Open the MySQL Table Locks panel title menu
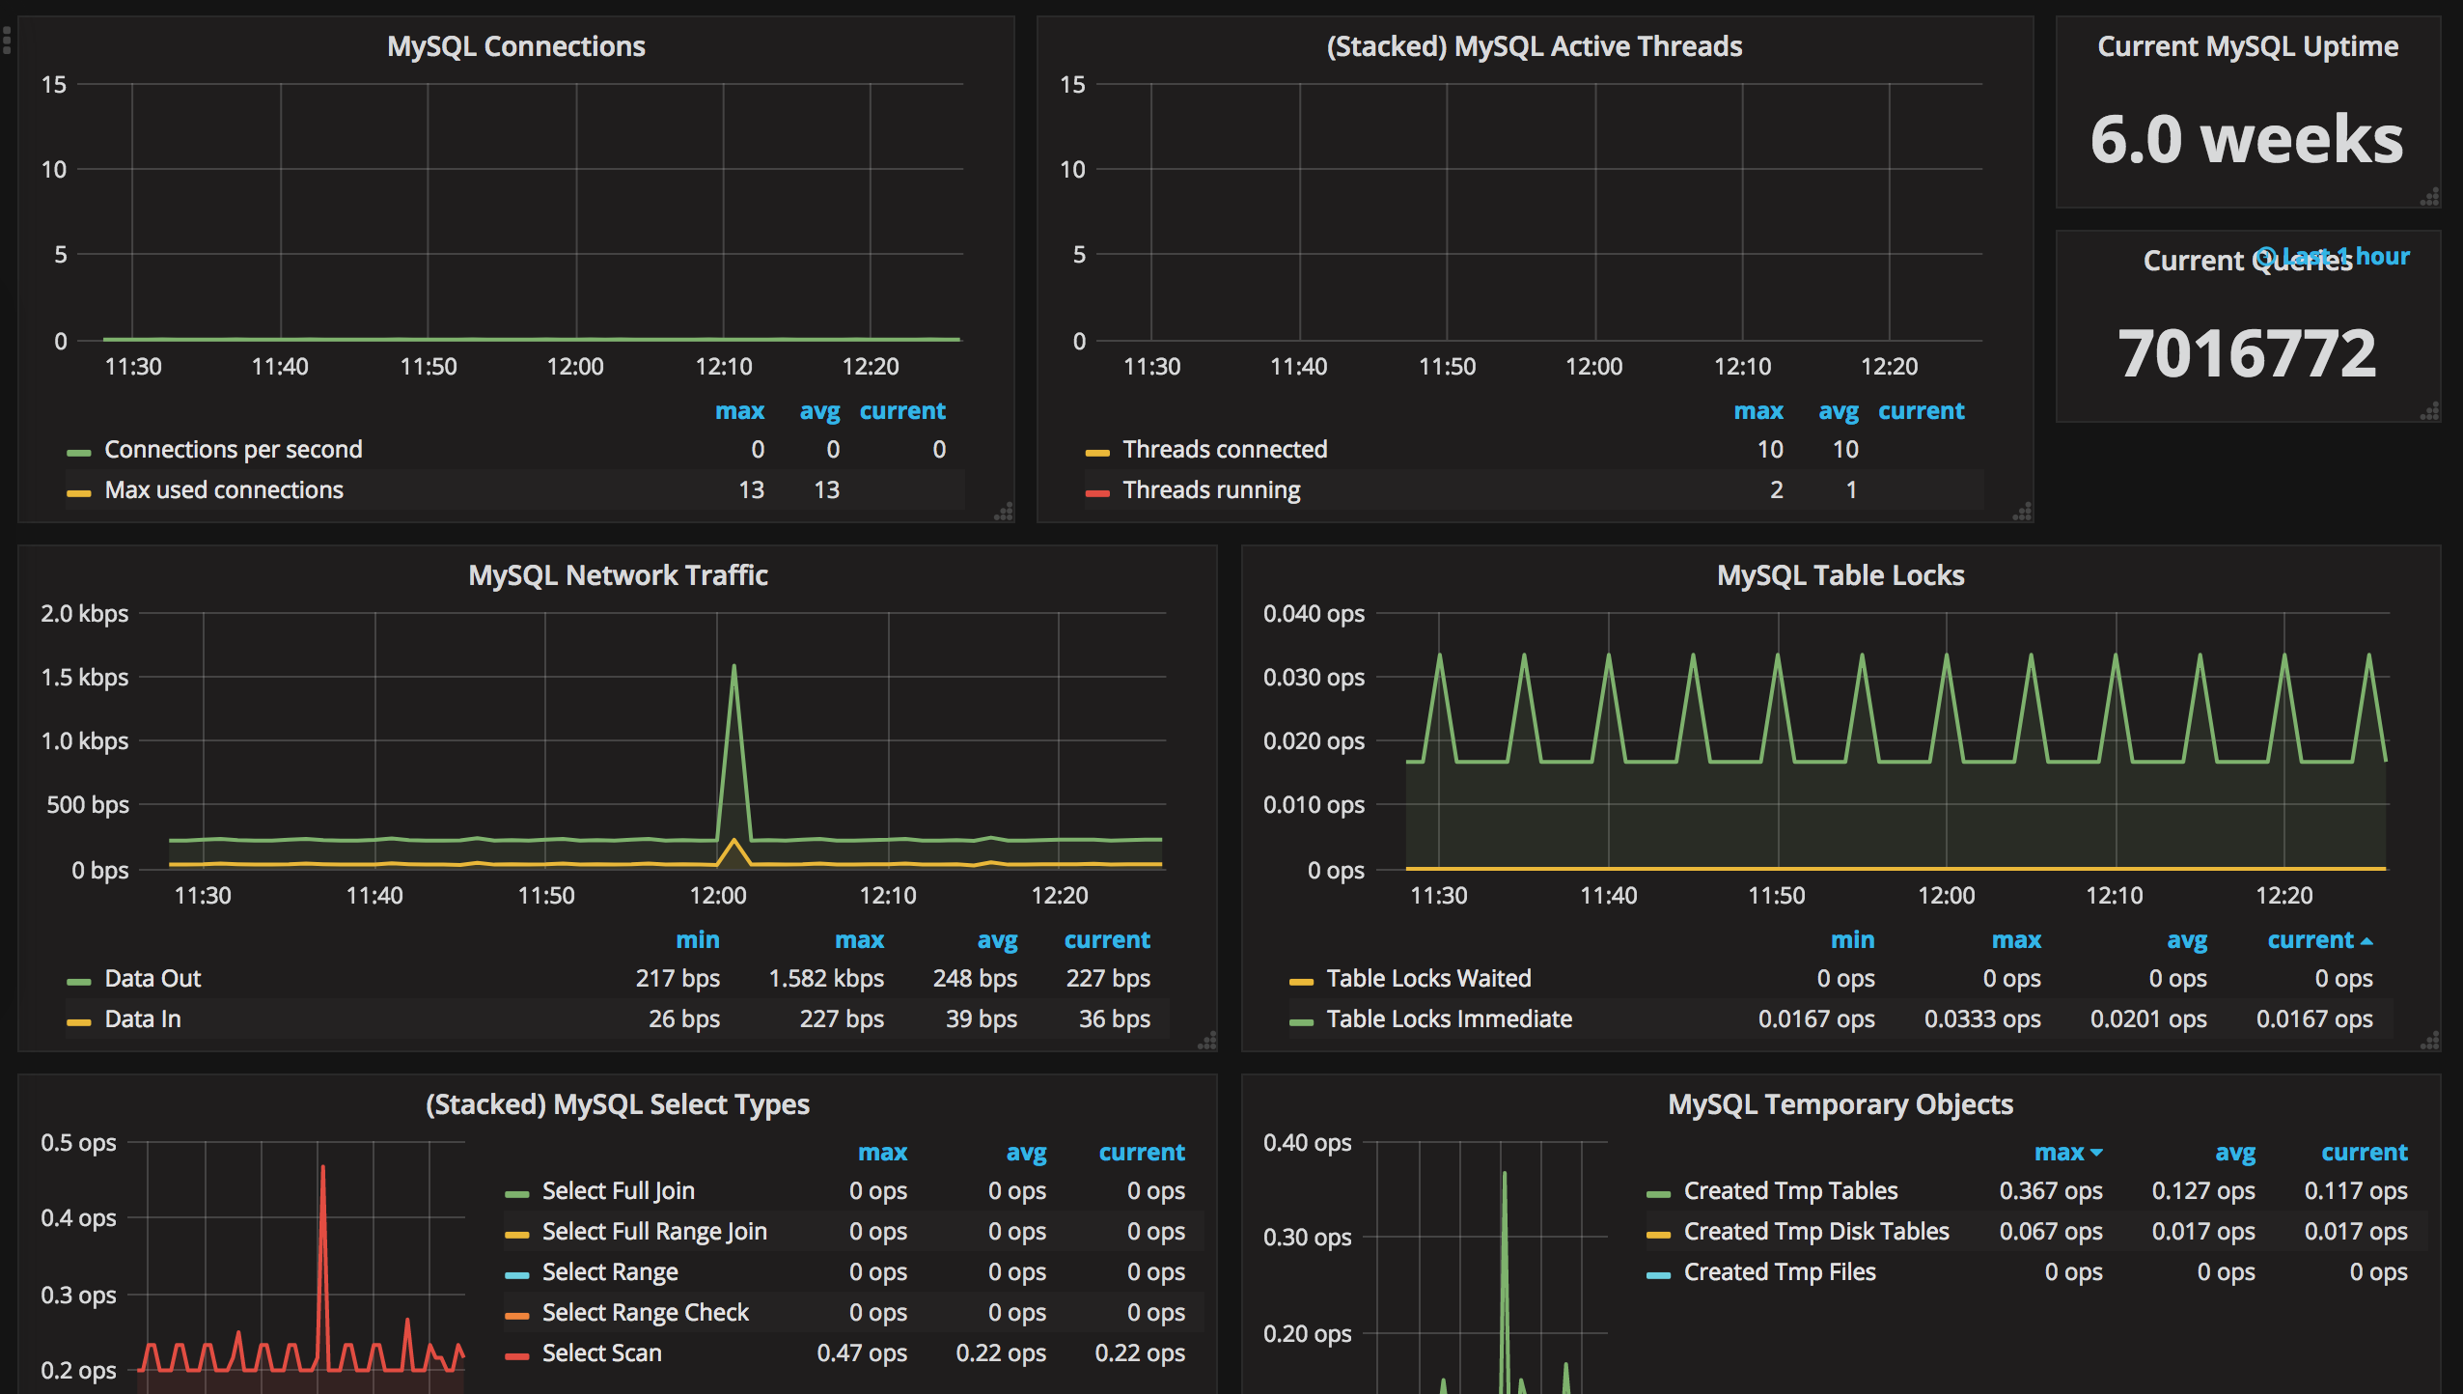The image size is (2463, 1394). (1840, 575)
